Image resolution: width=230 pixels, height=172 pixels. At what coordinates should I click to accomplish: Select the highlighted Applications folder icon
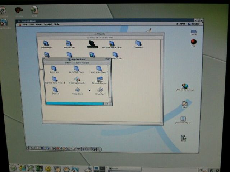click(x=92, y=43)
